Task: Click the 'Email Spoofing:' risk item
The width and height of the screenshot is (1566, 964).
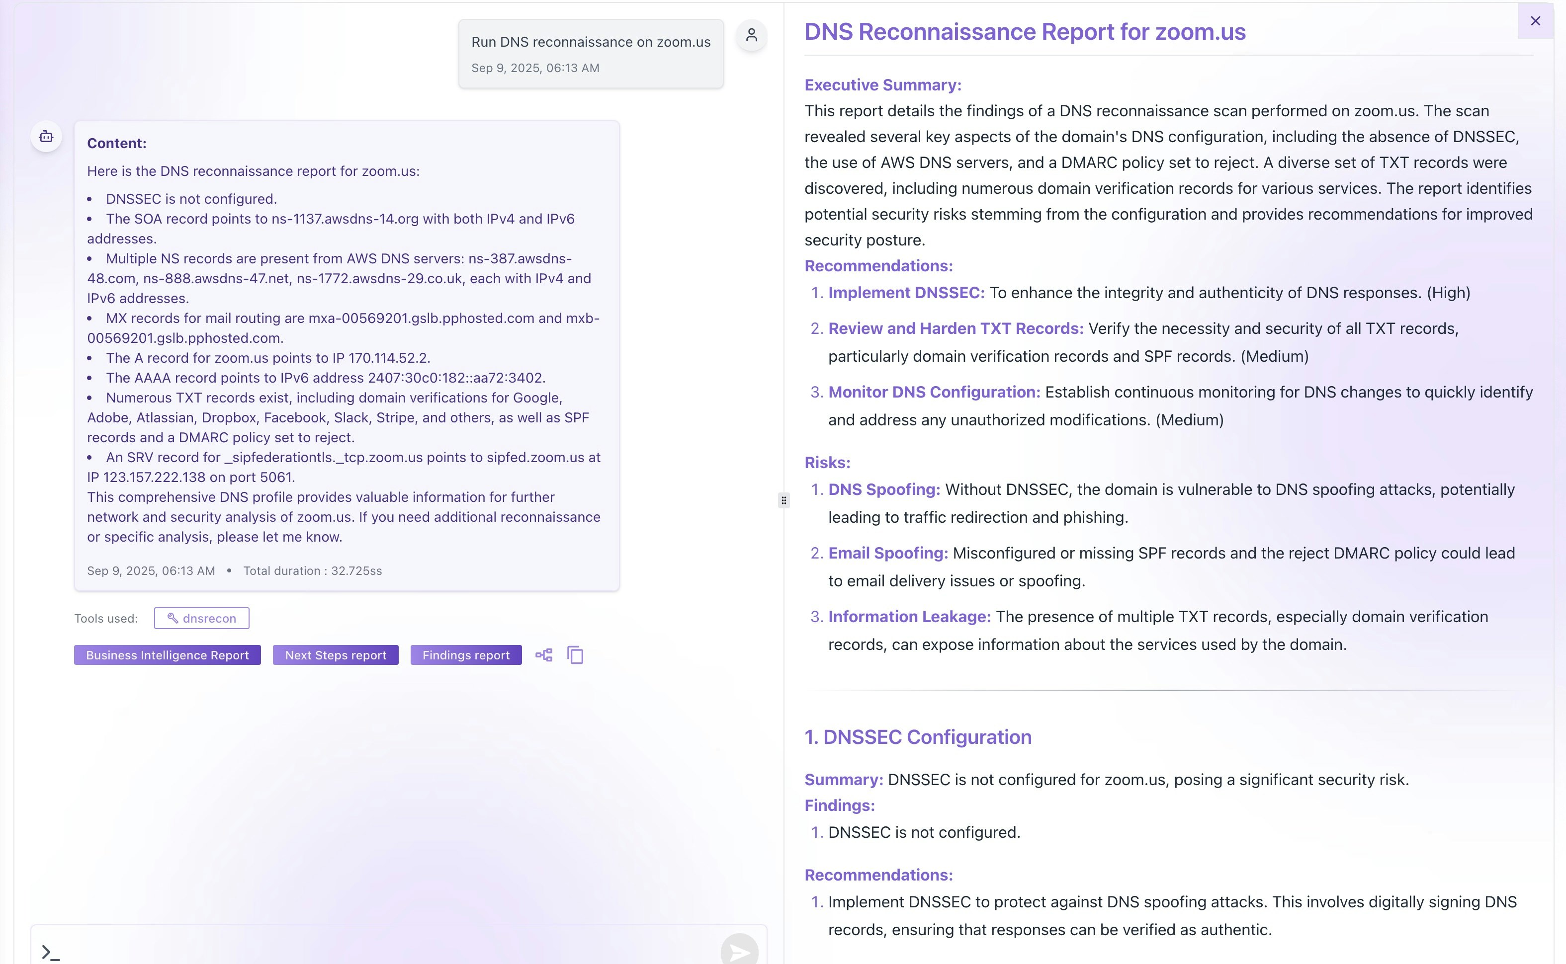Action: click(888, 553)
